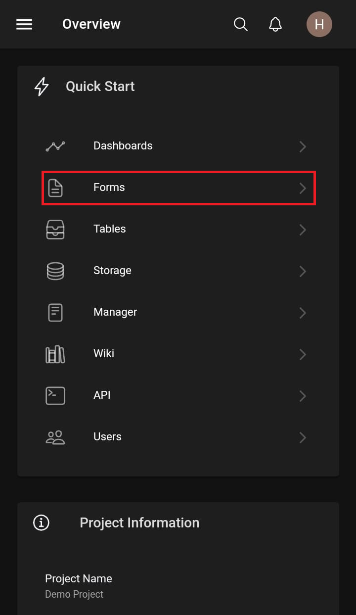Click the Manager page icon

[x=55, y=313]
